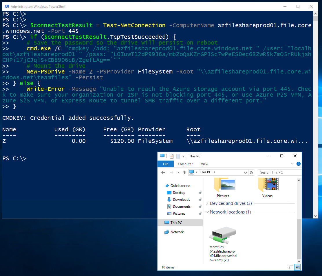Expand the Devices and drives group
The image size is (322, 276).
tap(207, 203)
